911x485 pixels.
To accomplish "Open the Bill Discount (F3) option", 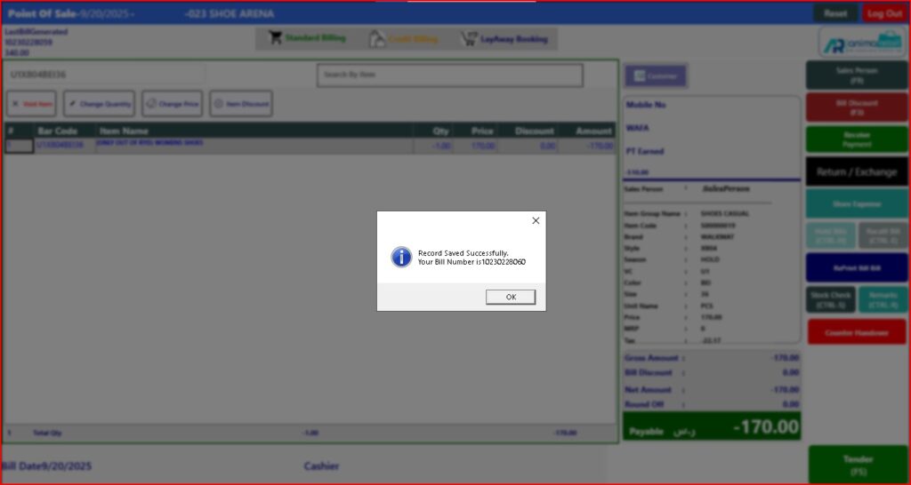I will 856,107.
